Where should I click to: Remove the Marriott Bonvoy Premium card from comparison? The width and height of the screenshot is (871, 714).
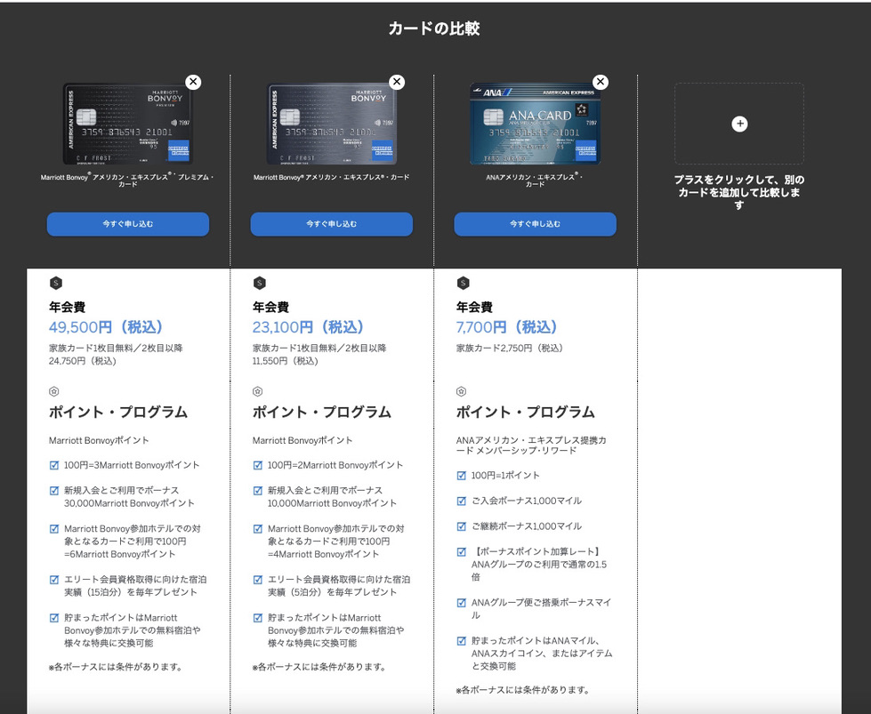pyautogui.click(x=193, y=82)
